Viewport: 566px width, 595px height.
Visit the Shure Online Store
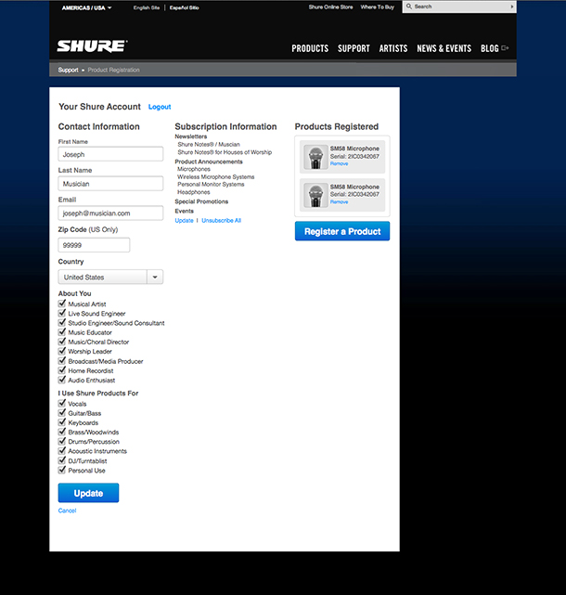330,6
